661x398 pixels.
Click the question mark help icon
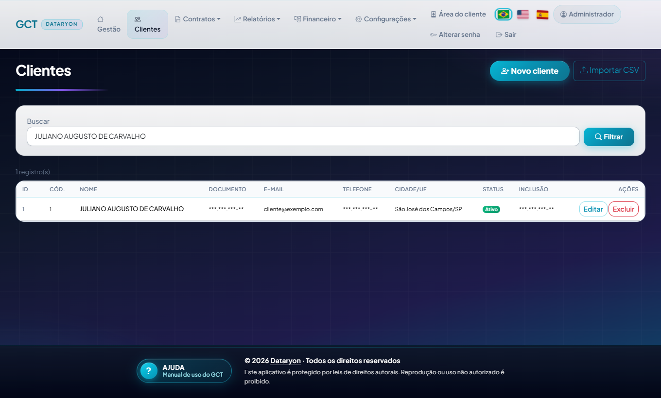click(149, 371)
